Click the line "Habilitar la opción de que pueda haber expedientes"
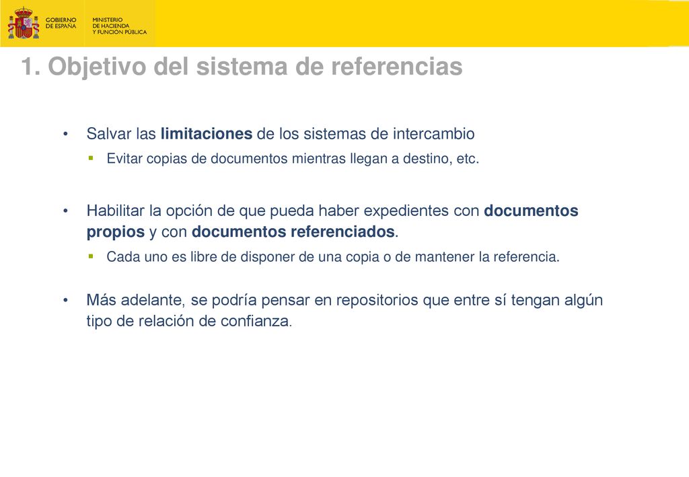The image size is (689, 477). point(332,211)
